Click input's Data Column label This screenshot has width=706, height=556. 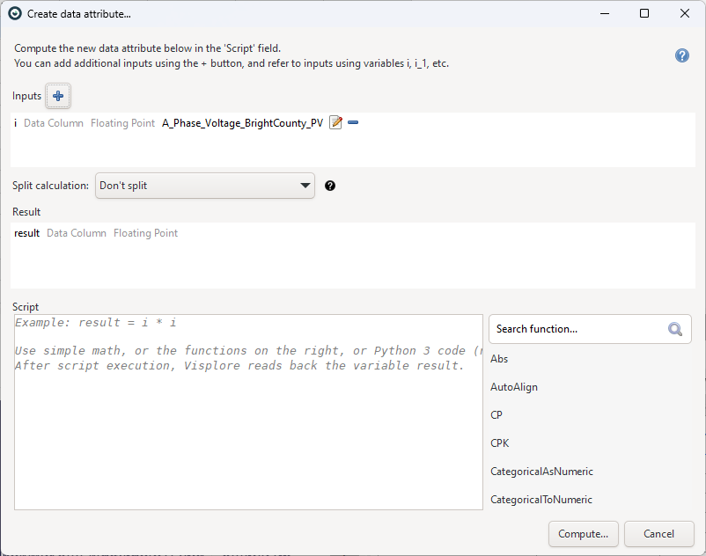pos(54,123)
